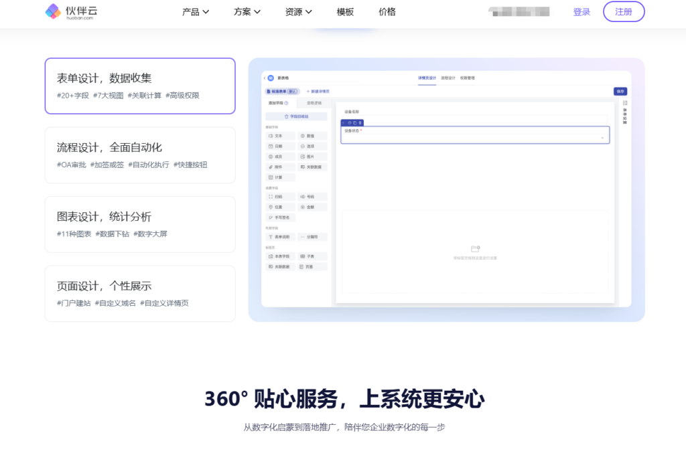Click the 保存 button
This screenshot has height=451, width=686.
pyautogui.click(x=620, y=91)
